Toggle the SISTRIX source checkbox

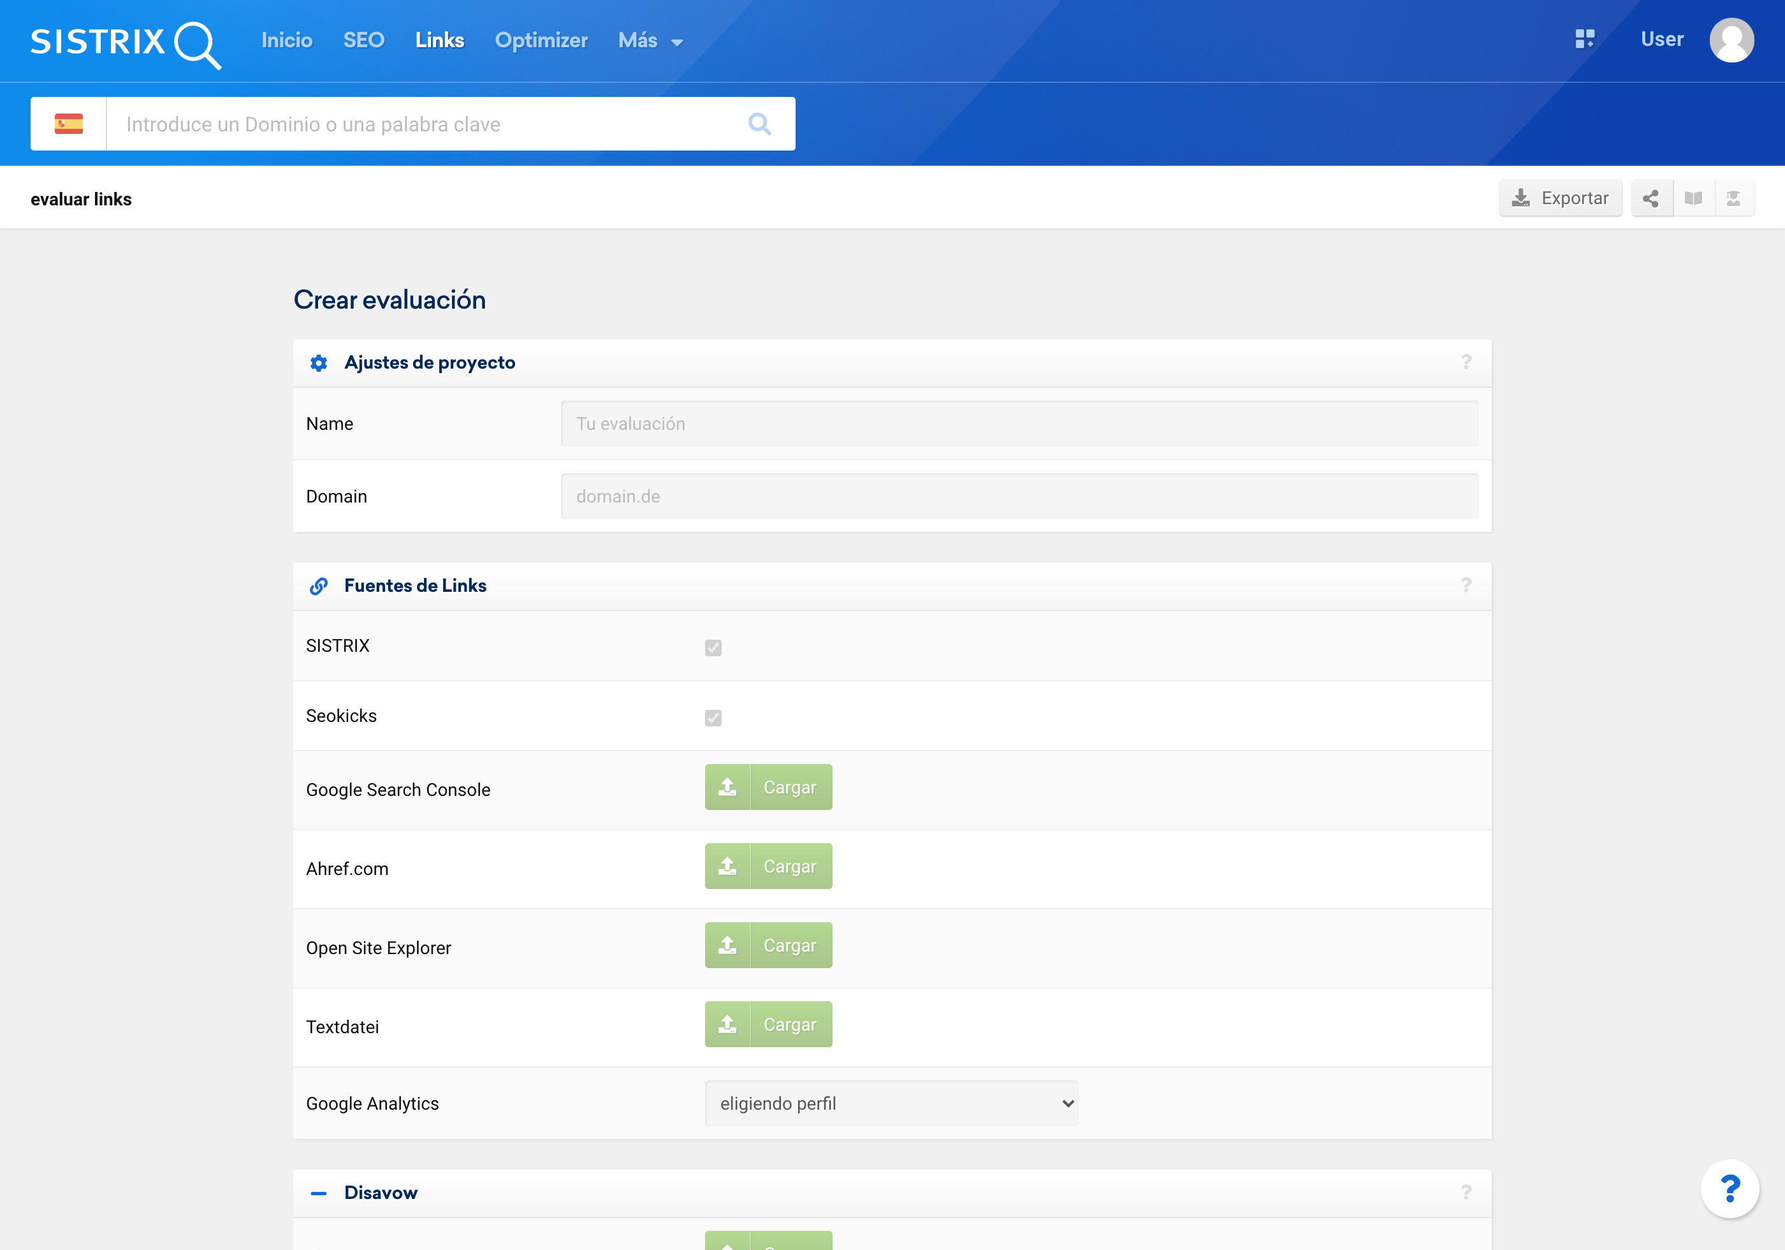pos(713,647)
